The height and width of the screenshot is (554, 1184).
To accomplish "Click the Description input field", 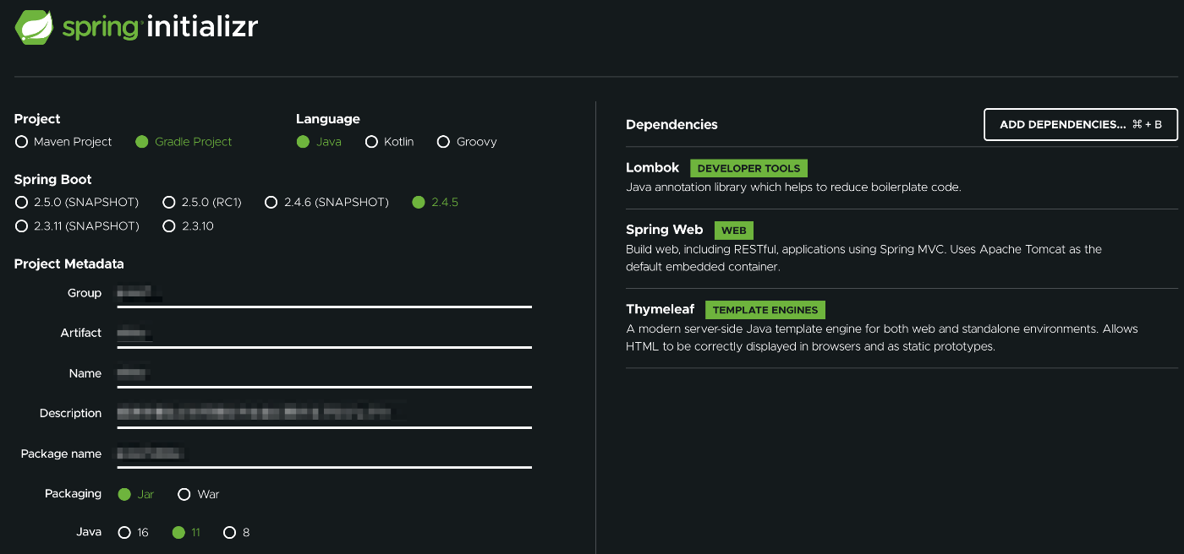I will pyautogui.click(x=324, y=414).
